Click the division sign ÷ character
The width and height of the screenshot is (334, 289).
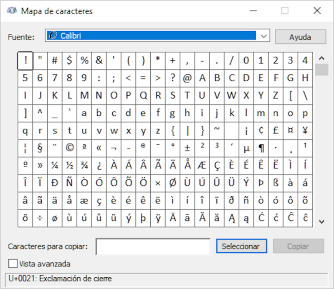pyautogui.click(x=40, y=217)
